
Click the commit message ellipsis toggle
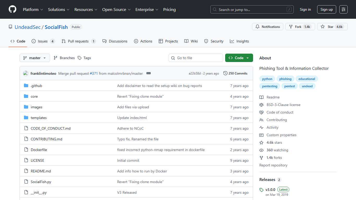(149, 73)
